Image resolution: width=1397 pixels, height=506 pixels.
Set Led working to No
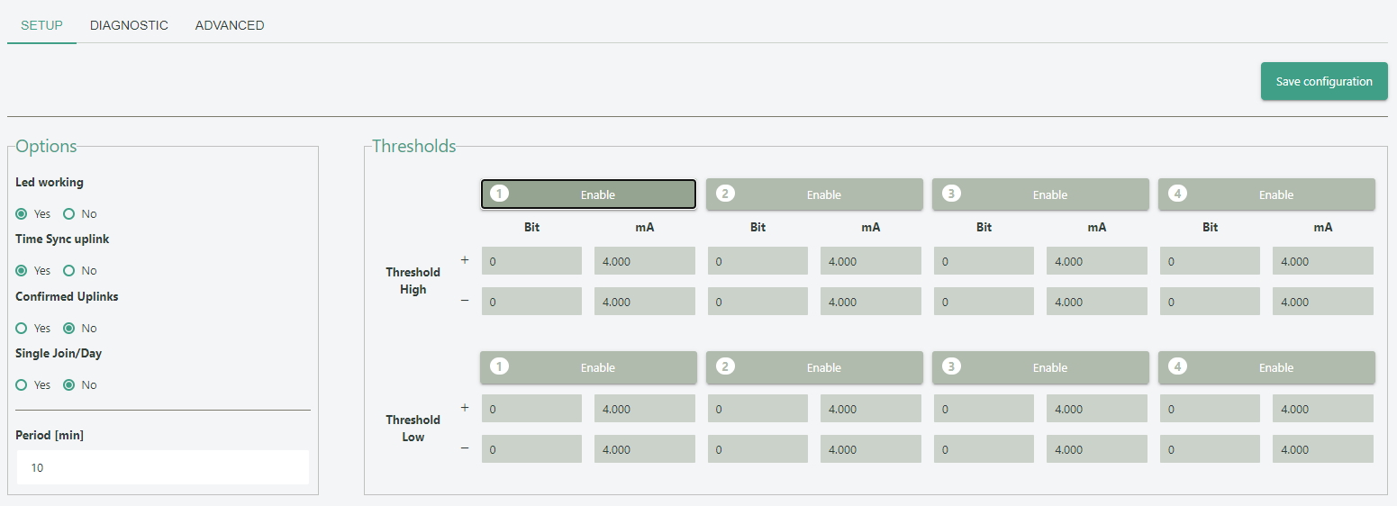click(69, 214)
